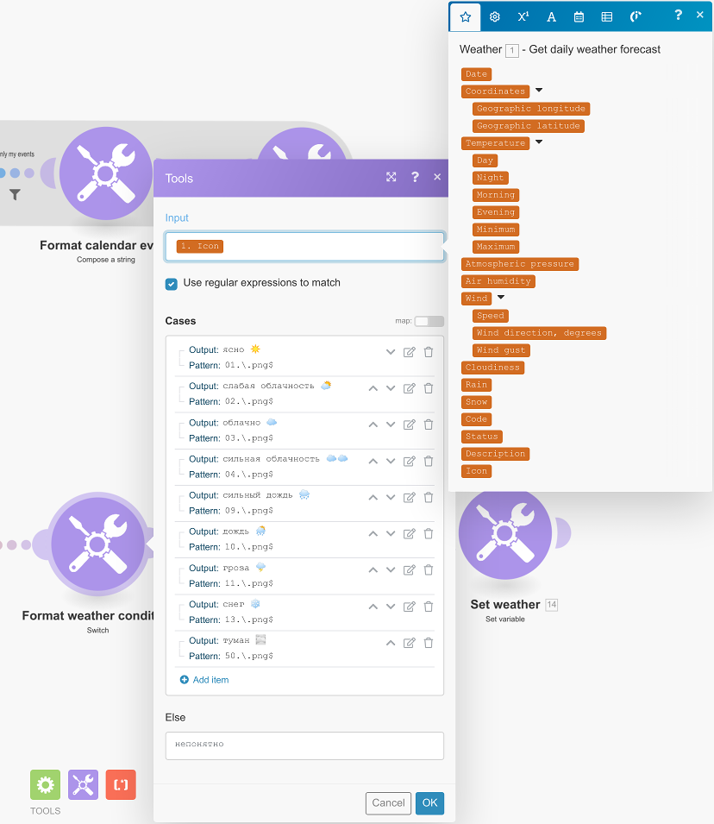
Task: Click the filter funnel on the route
Action: coord(15,195)
